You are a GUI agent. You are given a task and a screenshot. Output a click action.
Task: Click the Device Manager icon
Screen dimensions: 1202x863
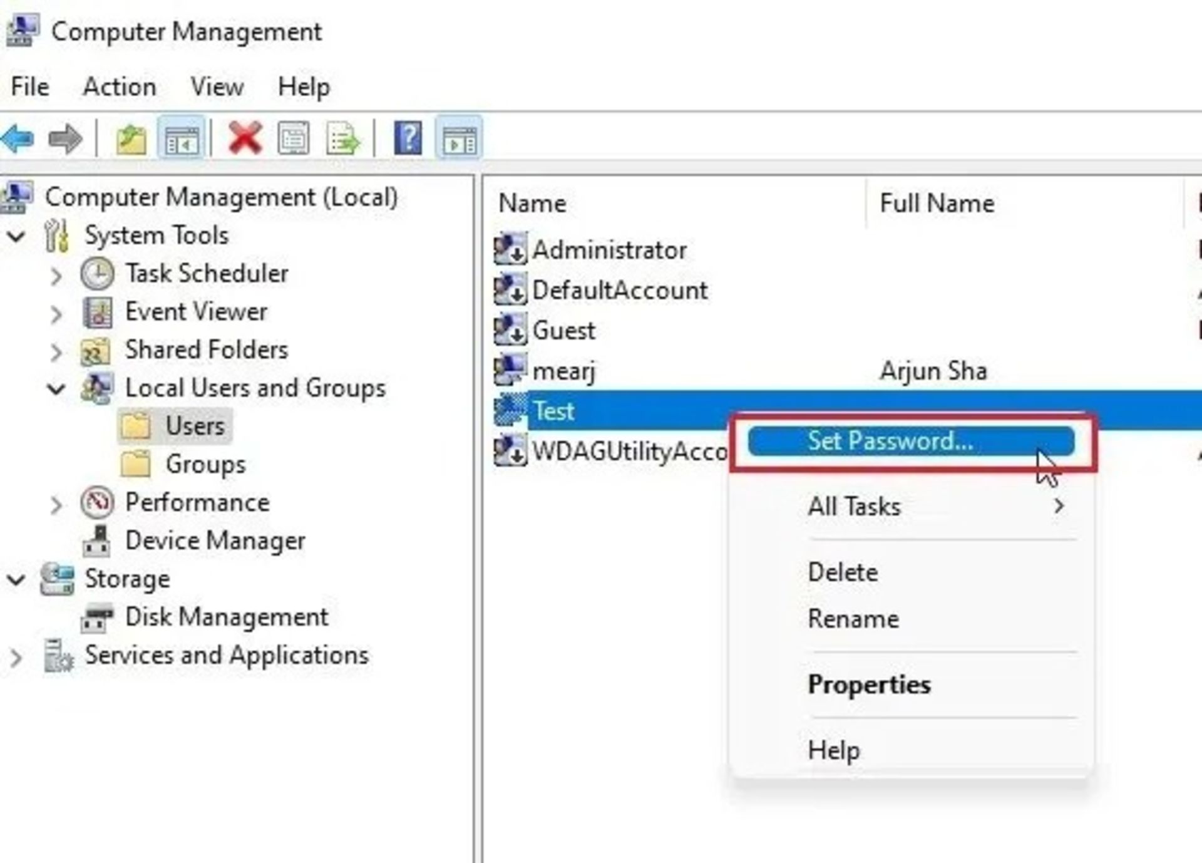pos(97,541)
